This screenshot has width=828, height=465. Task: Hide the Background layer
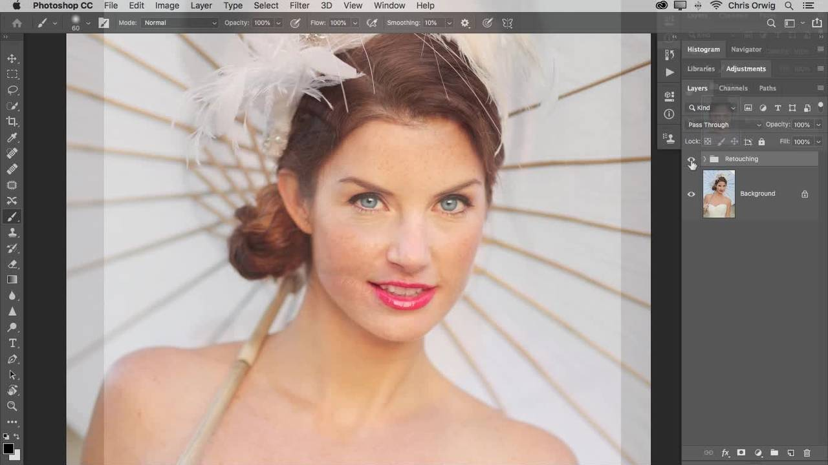coord(691,194)
